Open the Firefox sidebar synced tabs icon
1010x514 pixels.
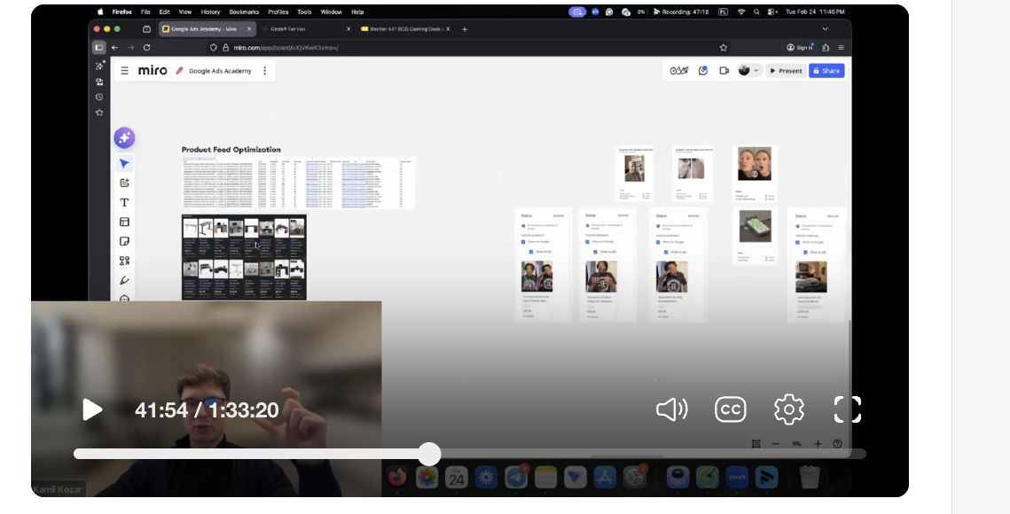pyautogui.click(x=99, y=82)
